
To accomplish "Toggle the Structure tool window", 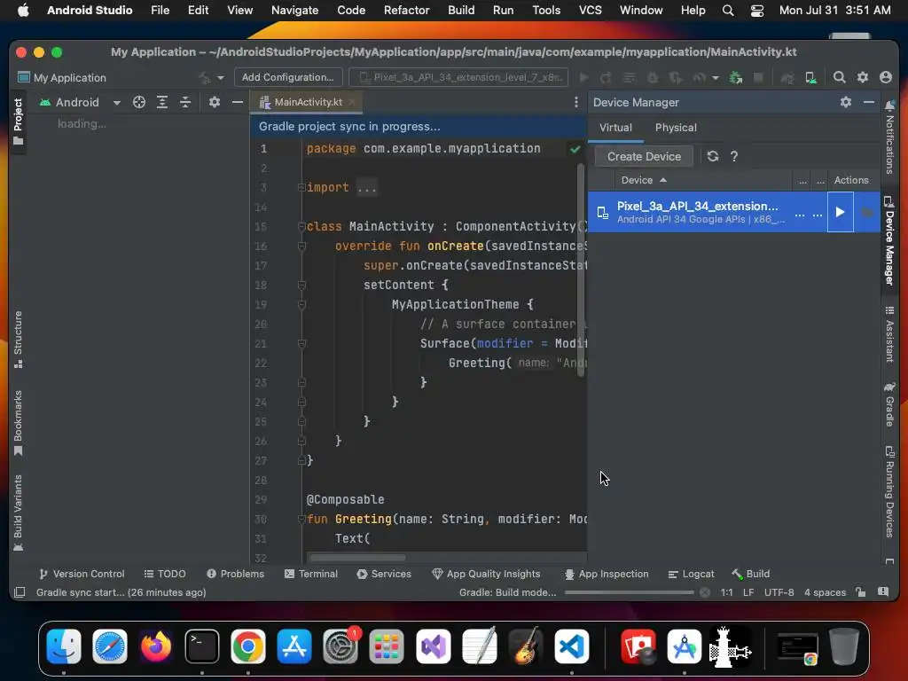I will pyautogui.click(x=18, y=340).
